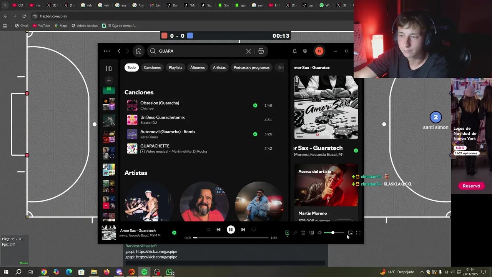Go back in Spotify navigation
This screenshot has width=492, height=277.
[x=119, y=51]
